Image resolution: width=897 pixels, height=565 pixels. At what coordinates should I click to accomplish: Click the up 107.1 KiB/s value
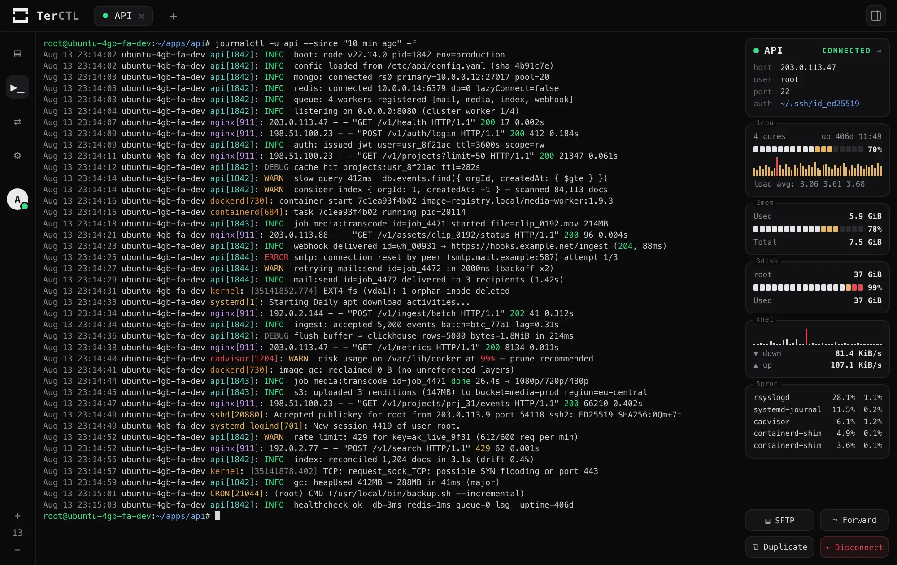pos(856,365)
